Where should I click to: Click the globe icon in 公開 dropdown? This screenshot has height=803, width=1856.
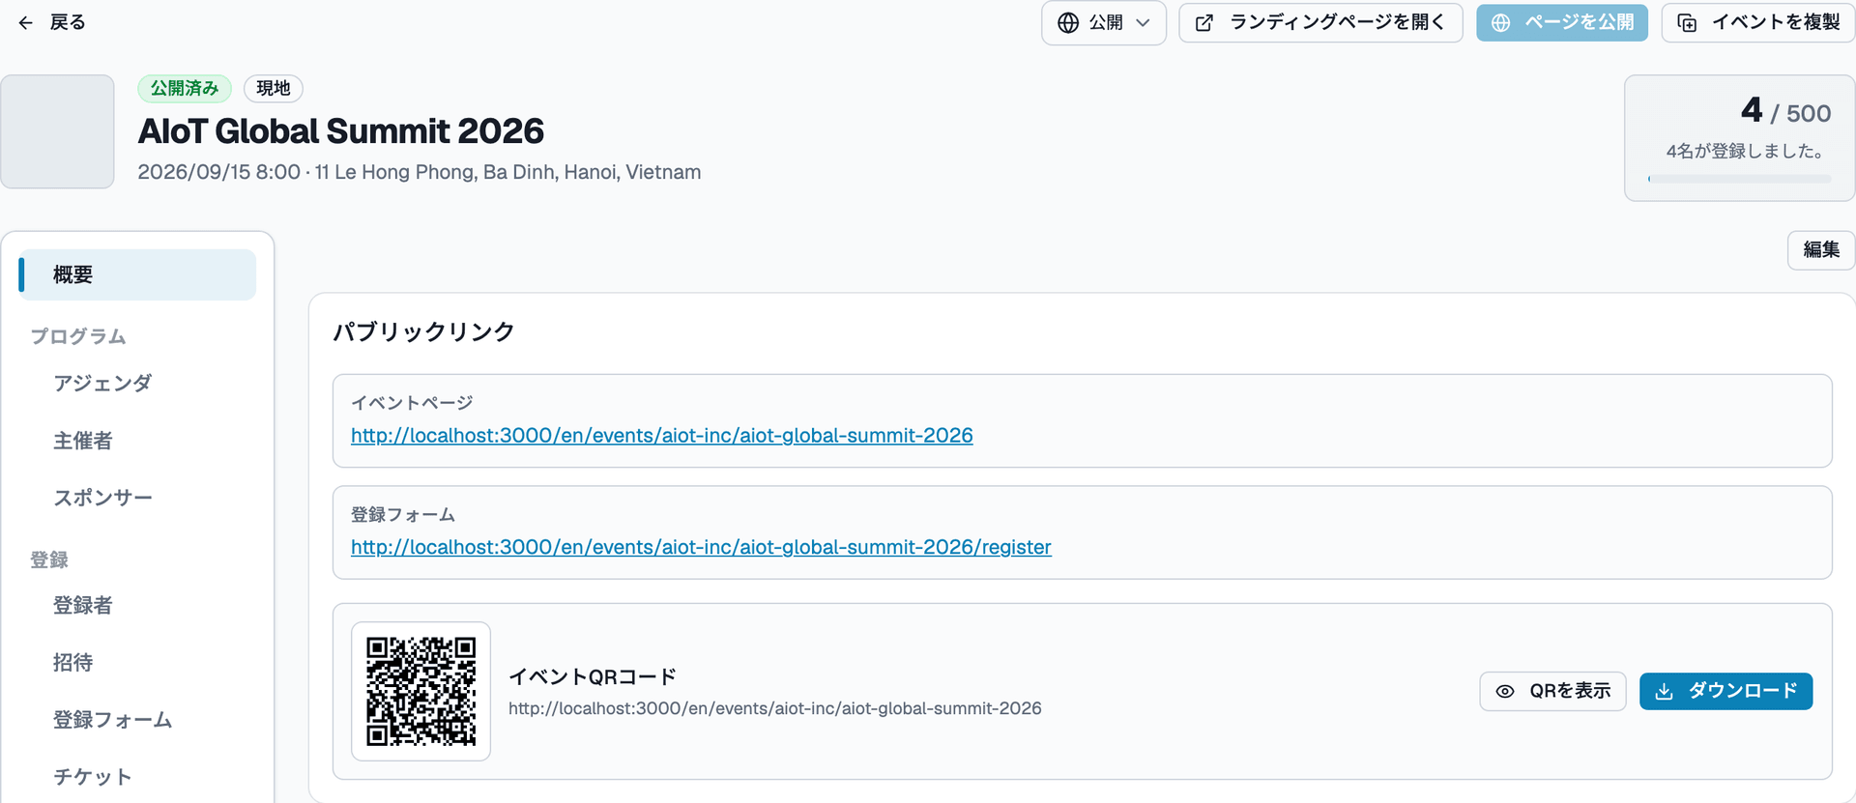pos(1067,22)
